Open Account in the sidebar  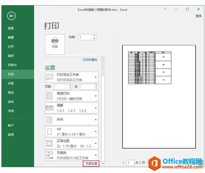point(11,125)
